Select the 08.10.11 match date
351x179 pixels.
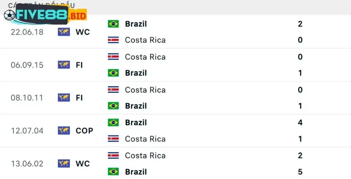pos(27,98)
